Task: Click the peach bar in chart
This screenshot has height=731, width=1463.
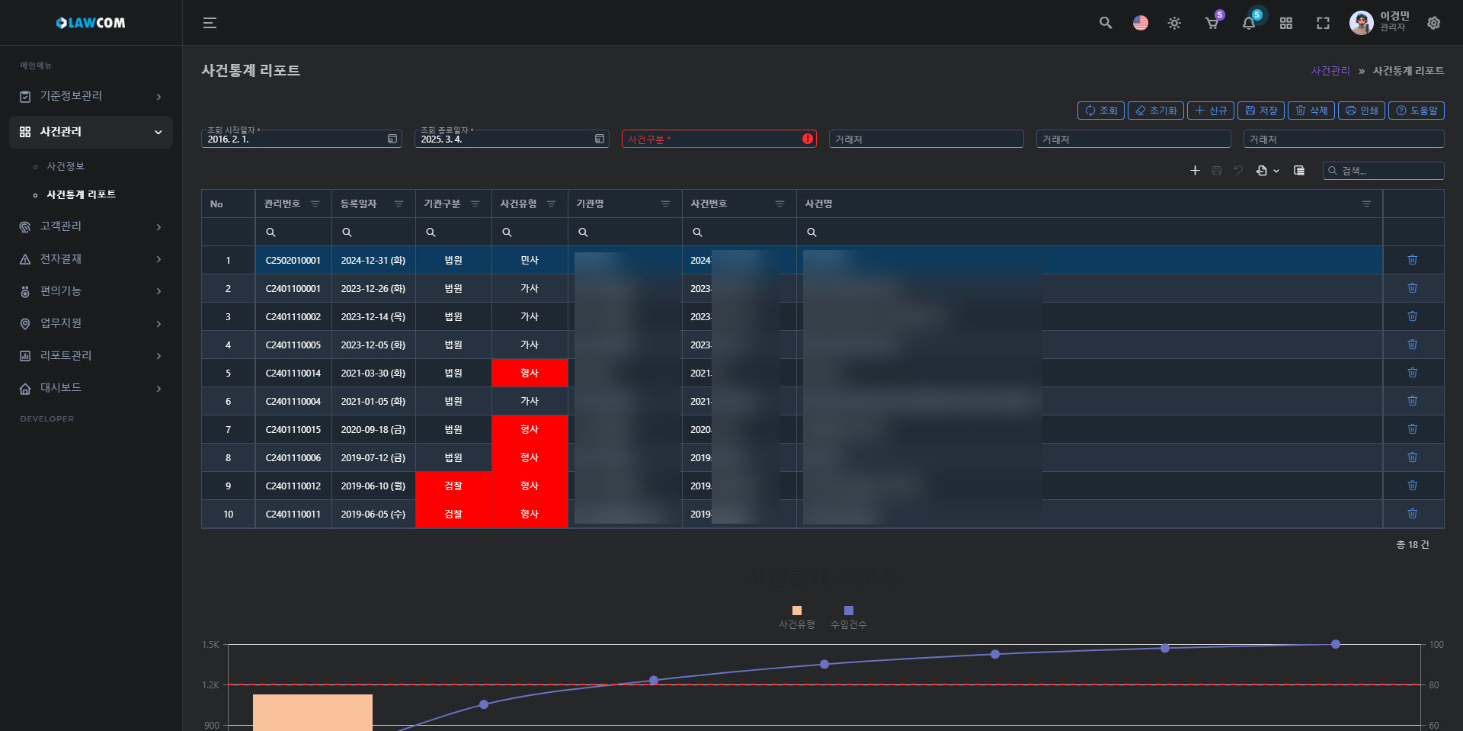Action: pyautogui.click(x=312, y=712)
